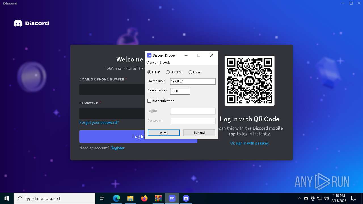
Task: Show hidden system tray icons
Action: (299, 198)
